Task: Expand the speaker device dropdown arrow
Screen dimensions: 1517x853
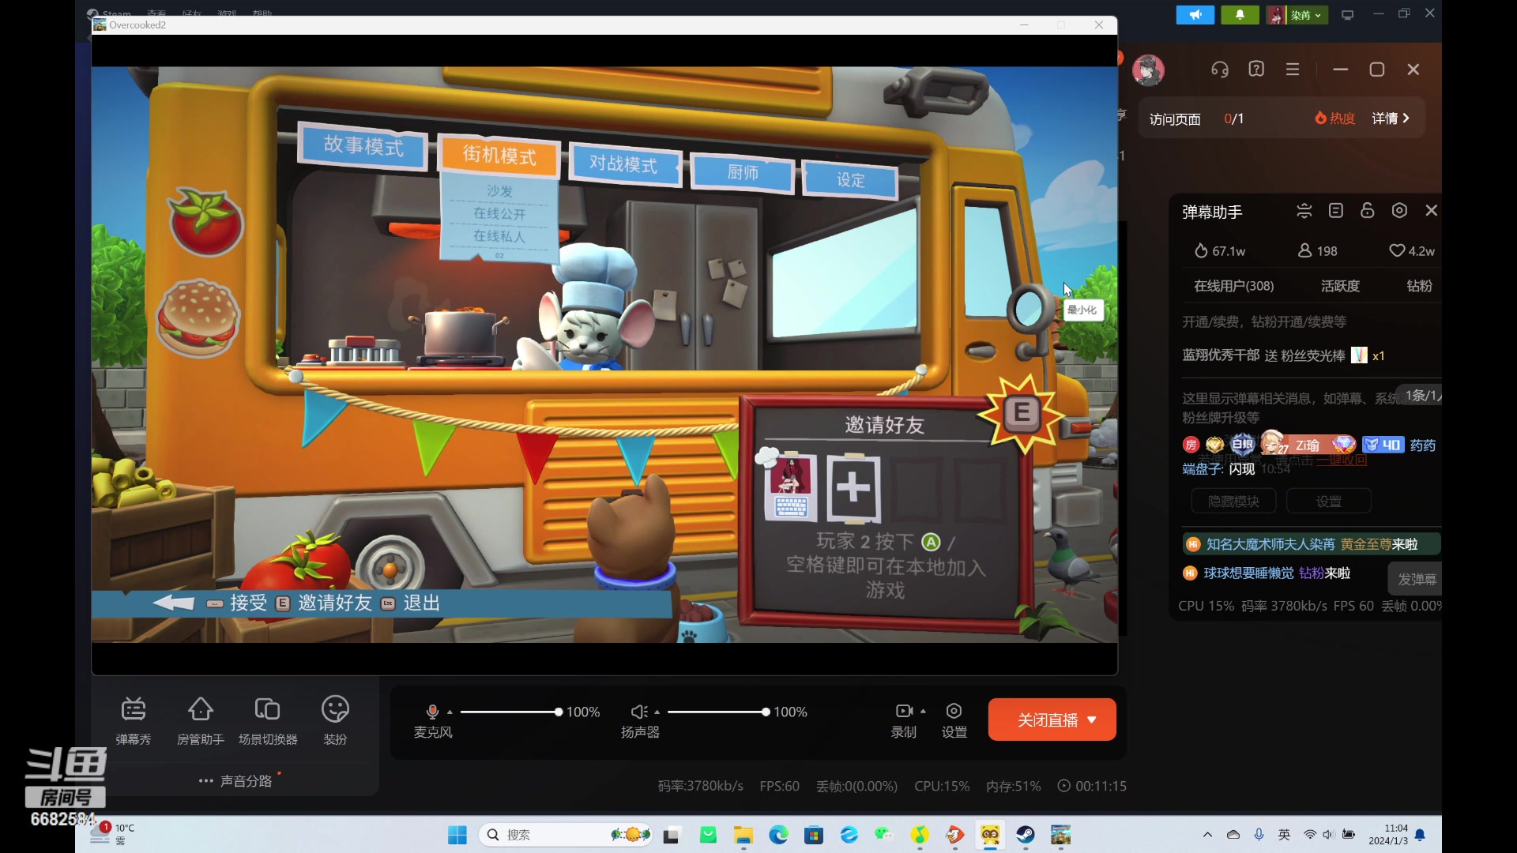Action: pos(657,712)
